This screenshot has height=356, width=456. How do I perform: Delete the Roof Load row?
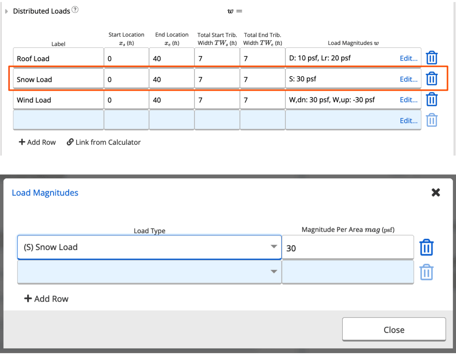click(x=431, y=58)
